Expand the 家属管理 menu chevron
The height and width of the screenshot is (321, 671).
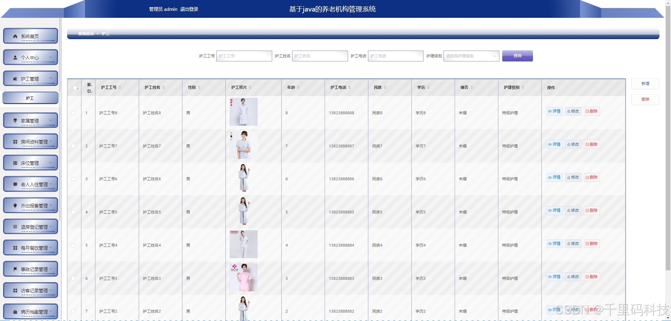(51, 120)
